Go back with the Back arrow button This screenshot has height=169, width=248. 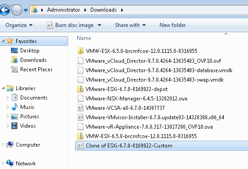click(x=4, y=10)
